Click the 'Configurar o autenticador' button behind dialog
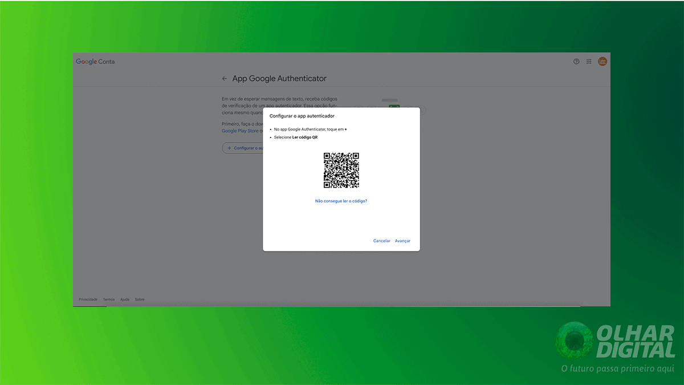The image size is (684, 385). pyautogui.click(x=243, y=148)
